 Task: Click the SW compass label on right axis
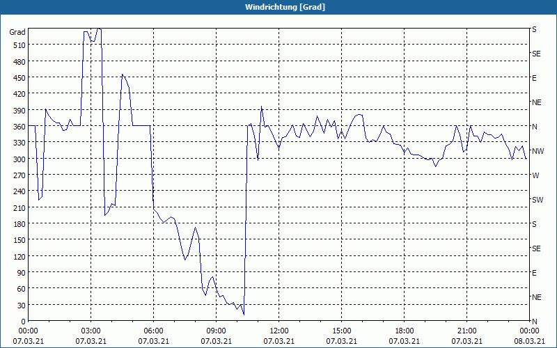(x=537, y=200)
